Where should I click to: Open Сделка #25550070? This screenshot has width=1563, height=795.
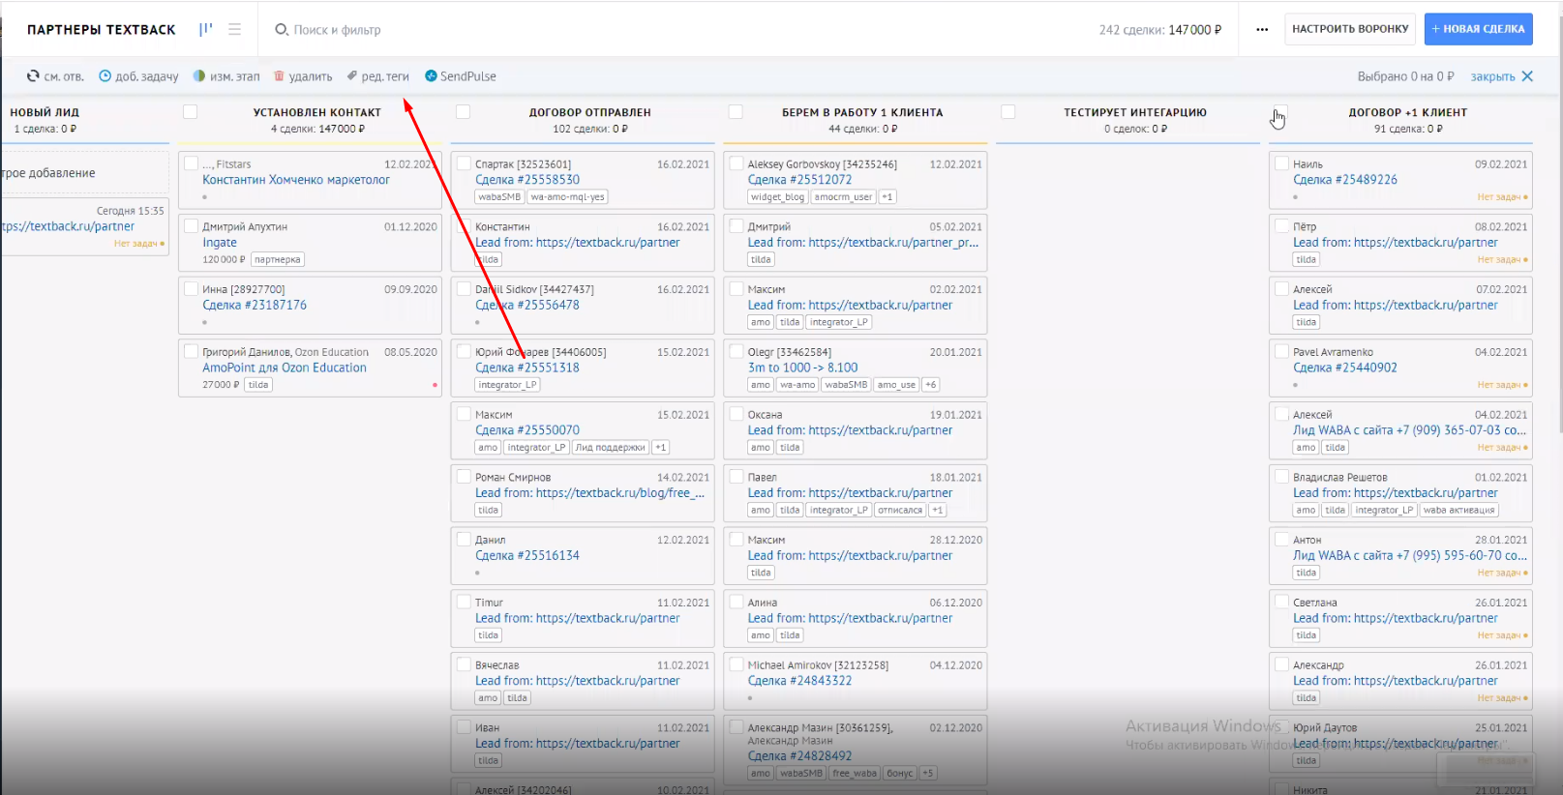tap(527, 430)
